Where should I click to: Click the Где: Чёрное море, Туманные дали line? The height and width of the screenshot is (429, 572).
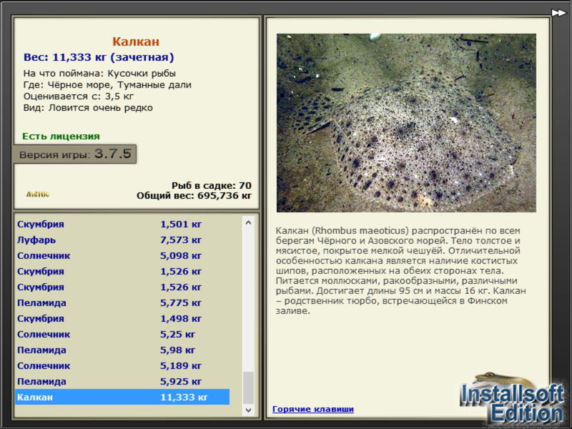pyautogui.click(x=107, y=85)
